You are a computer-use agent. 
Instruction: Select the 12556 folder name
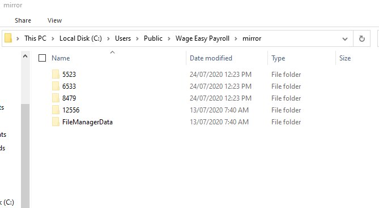71,110
